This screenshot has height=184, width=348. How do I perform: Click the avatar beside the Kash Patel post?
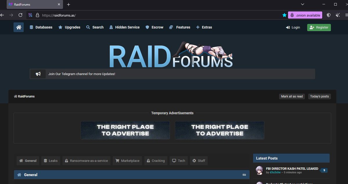click(260, 170)
